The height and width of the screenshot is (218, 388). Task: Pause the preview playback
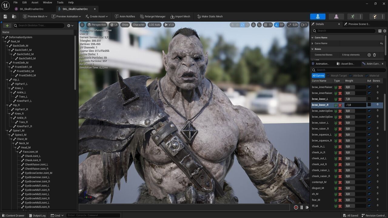pyautogui.click(x=302, y=207)
